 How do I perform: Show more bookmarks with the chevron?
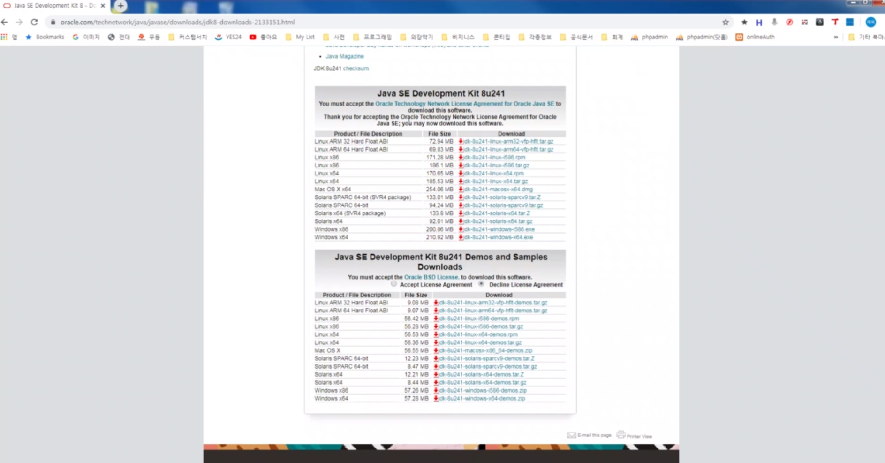pyautogui.click(x=836, y=37)
